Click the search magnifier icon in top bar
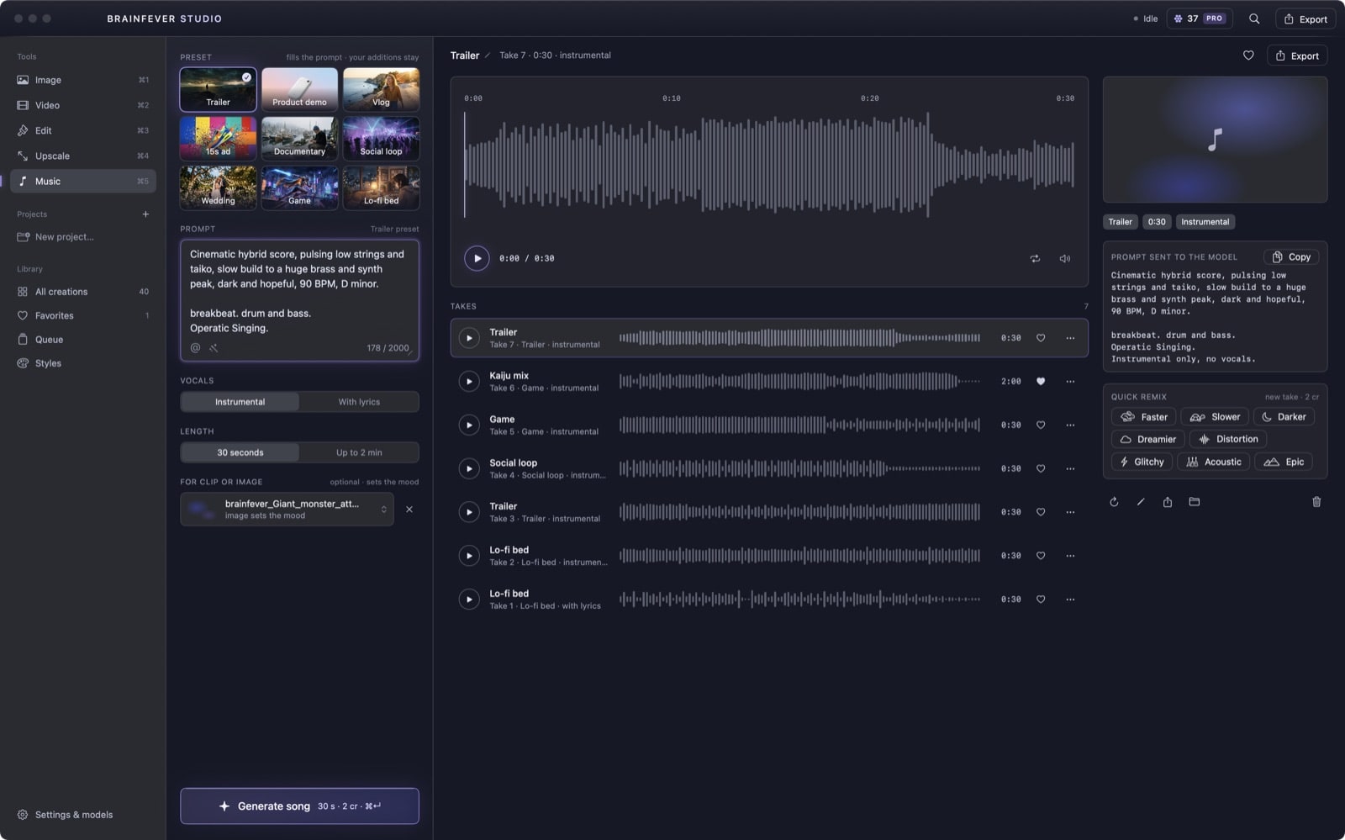 pyautogui.click(x=1253, y=18)
